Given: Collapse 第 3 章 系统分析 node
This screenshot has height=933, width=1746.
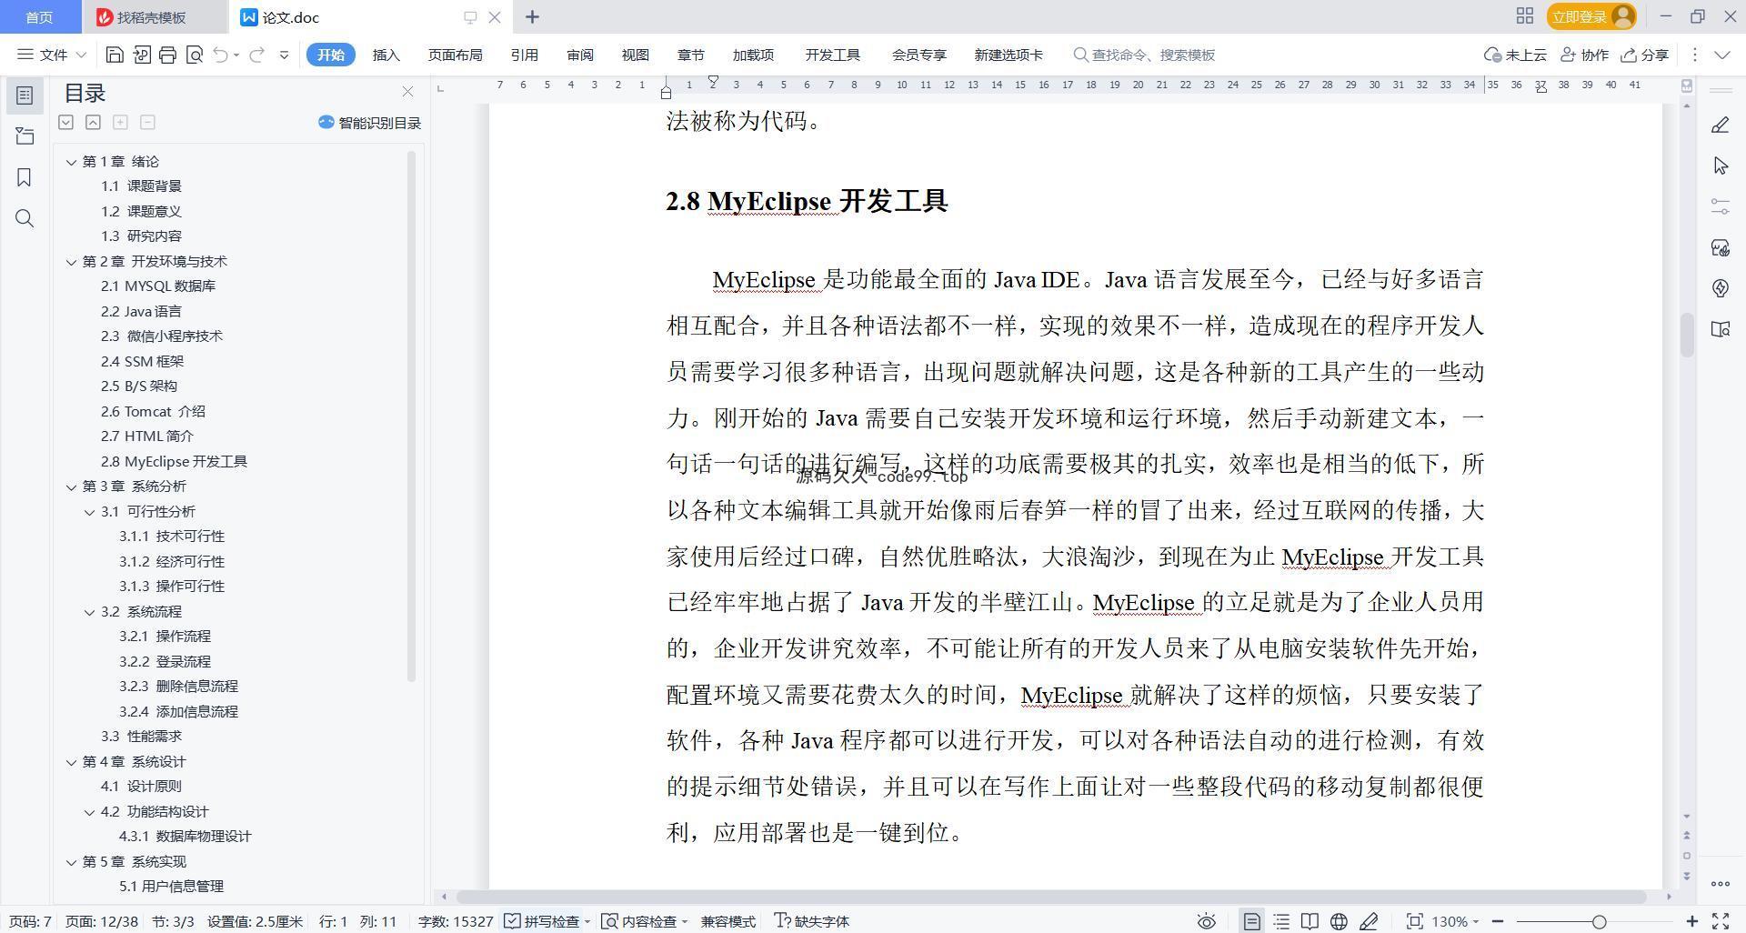Looking at the screenshot, I should [x=71, y=487].
